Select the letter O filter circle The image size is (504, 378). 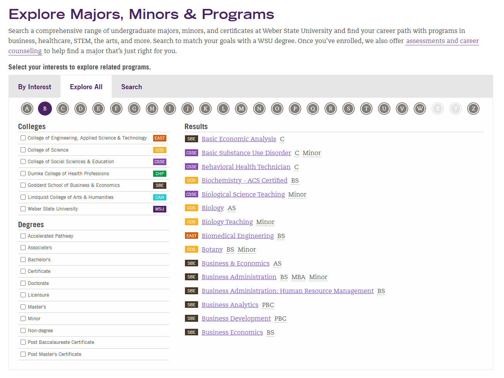277,109
